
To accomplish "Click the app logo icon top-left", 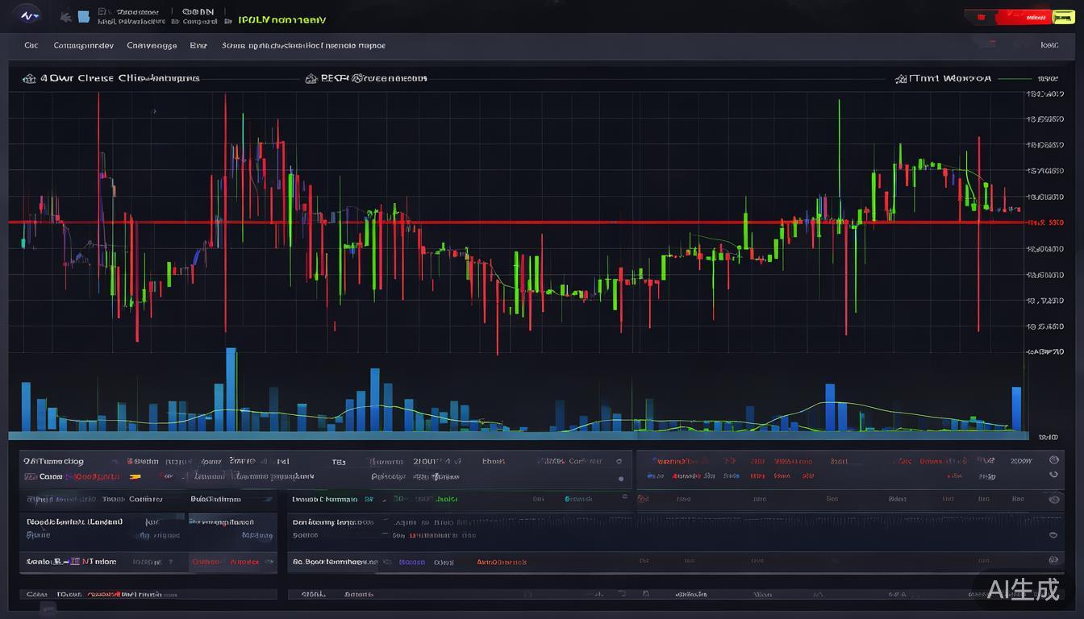I will (27, 15).
